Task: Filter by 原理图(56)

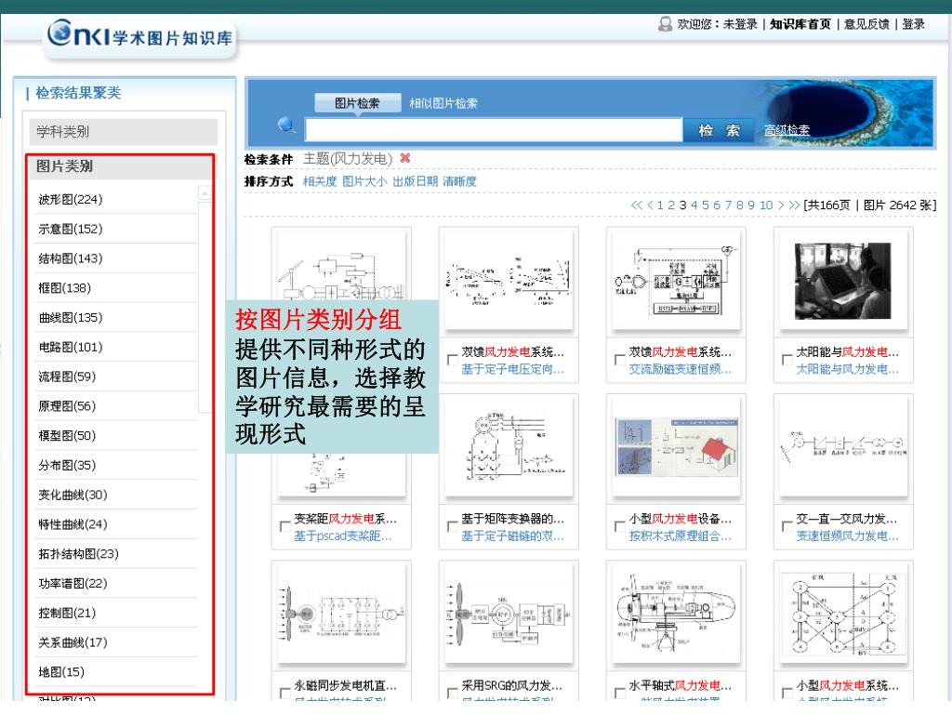Action: pyautogui.click(x=67, y=406)
